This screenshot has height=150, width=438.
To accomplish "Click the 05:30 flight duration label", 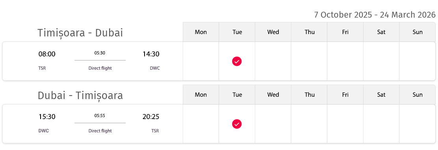I will 100,53.
